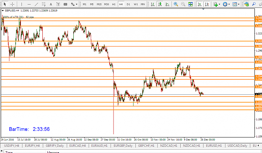This screenshot has width=262, height=153.
Task: Click the indicators list icon
Action: coord(216,4)
